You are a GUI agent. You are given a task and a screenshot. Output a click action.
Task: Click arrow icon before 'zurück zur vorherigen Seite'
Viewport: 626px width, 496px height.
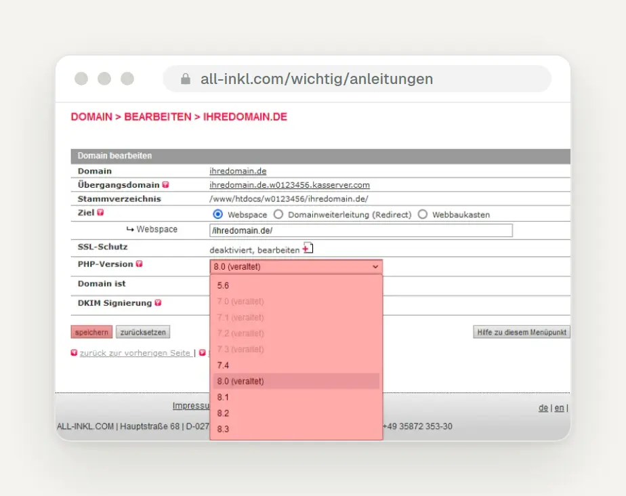coord(74,352)
